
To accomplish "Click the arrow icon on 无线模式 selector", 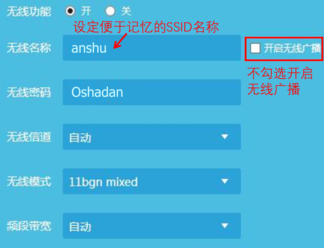I will click(x=225, y=181).
